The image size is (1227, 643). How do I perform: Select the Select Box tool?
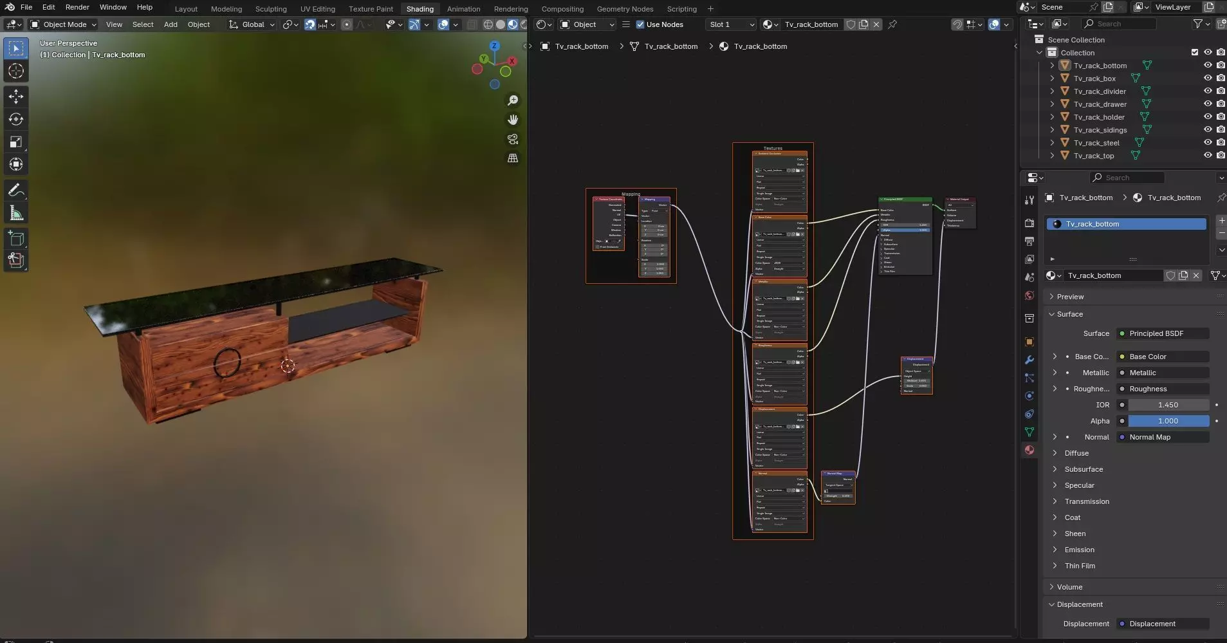(16, 48)
